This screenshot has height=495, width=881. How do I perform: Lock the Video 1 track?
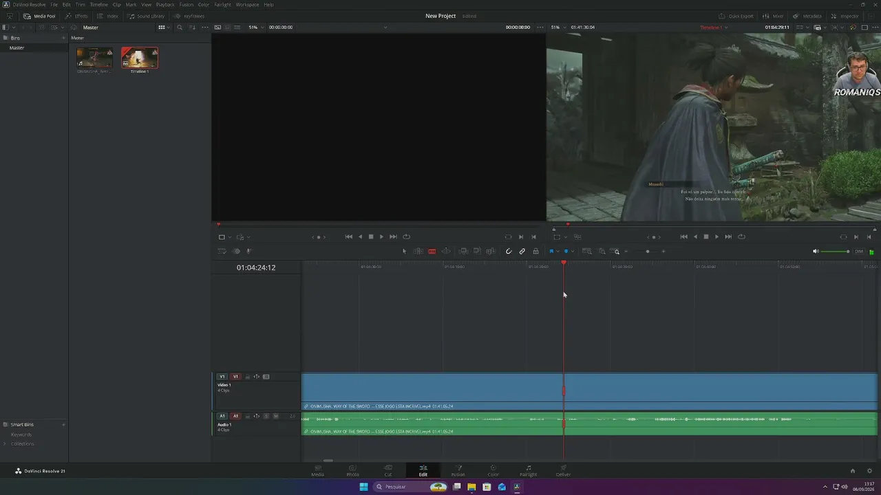(x=248, y=377)
